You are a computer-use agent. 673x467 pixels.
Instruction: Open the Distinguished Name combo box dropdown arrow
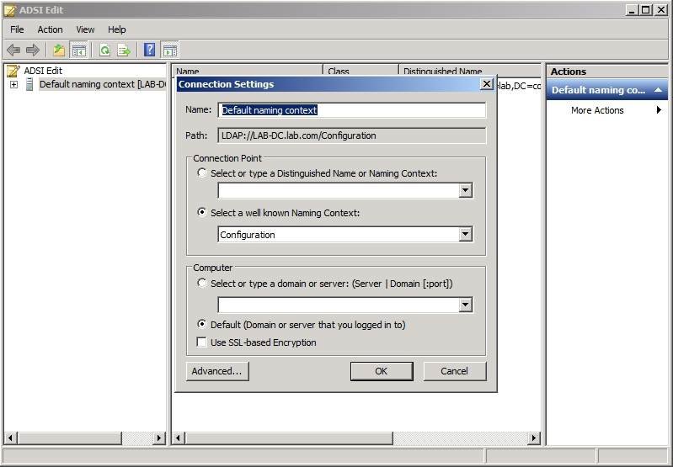(x=466, y=190)
